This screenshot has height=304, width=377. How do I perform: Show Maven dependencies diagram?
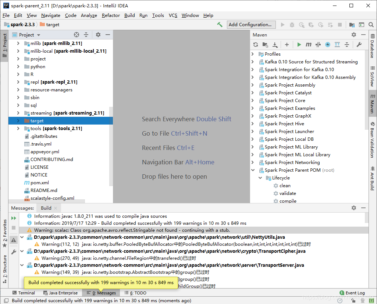click(337, 45)
